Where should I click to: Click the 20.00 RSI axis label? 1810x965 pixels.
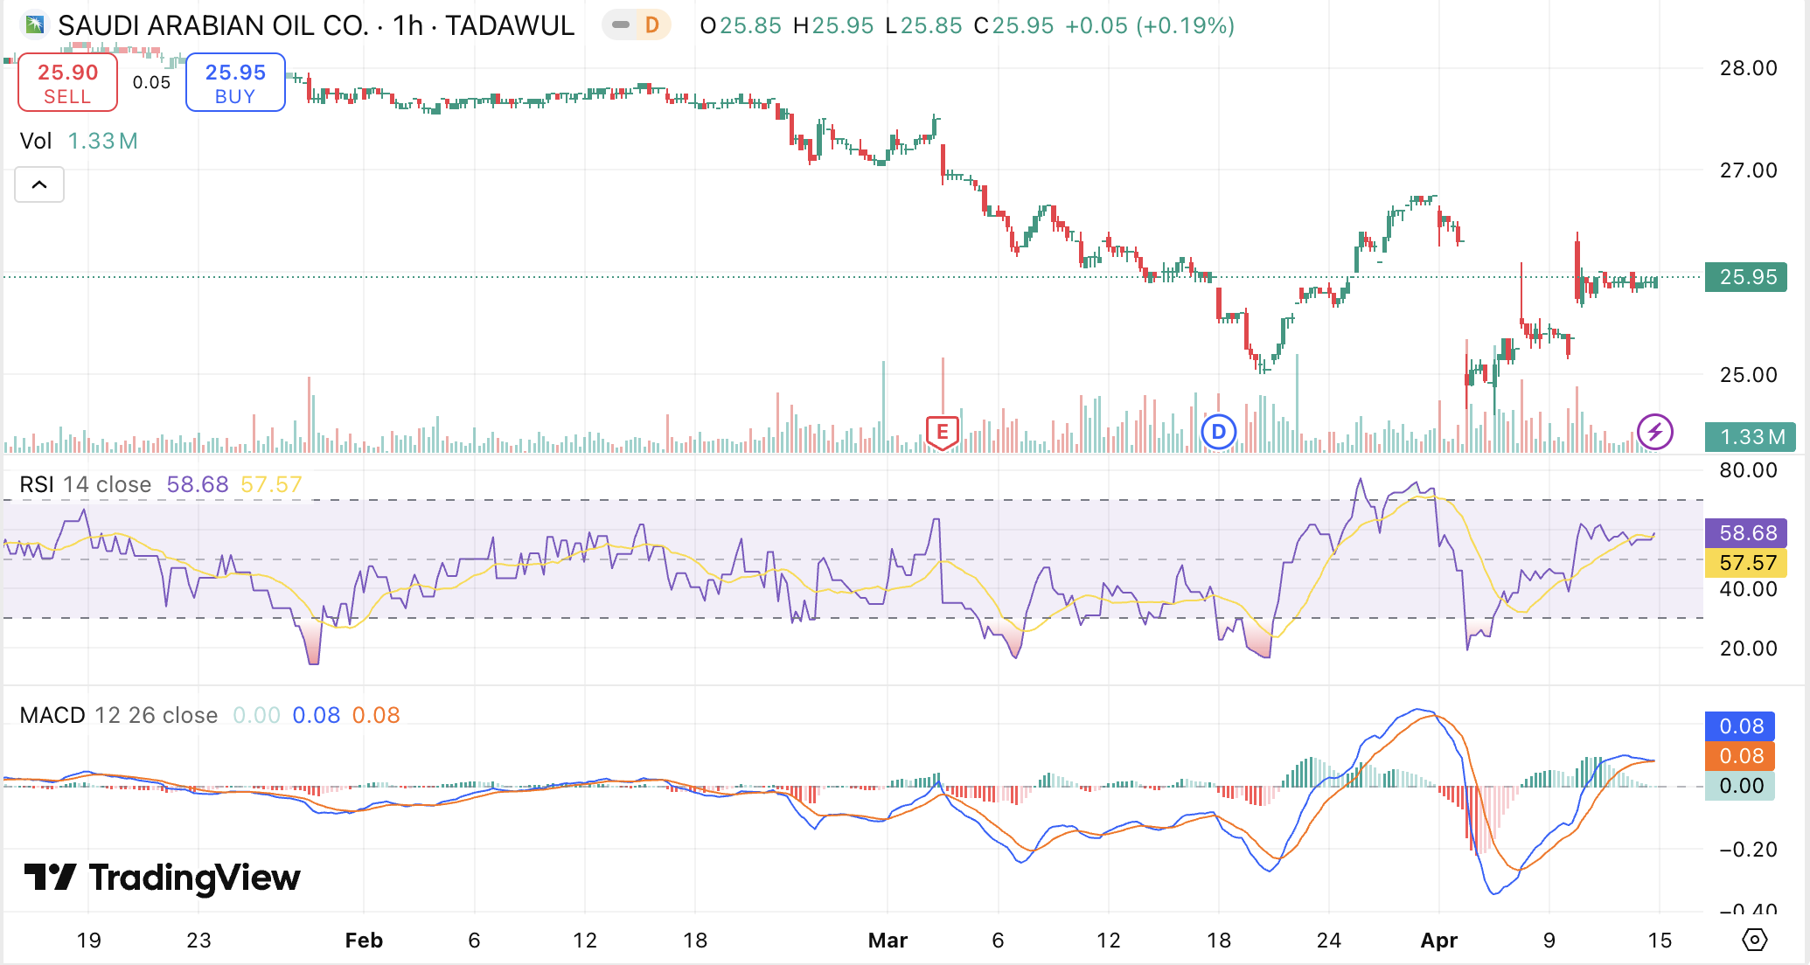[x=1748, y=649]
